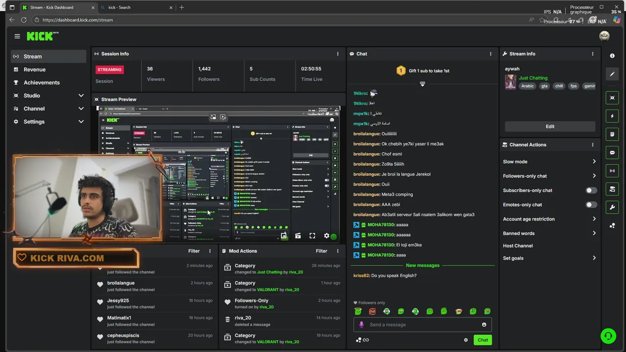Open Account age restriction options
626x352 pixels.
point(549,219)
